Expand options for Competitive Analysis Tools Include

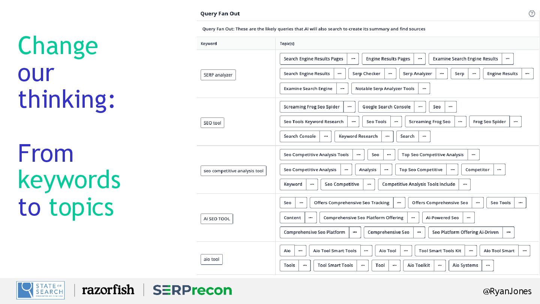465,184
